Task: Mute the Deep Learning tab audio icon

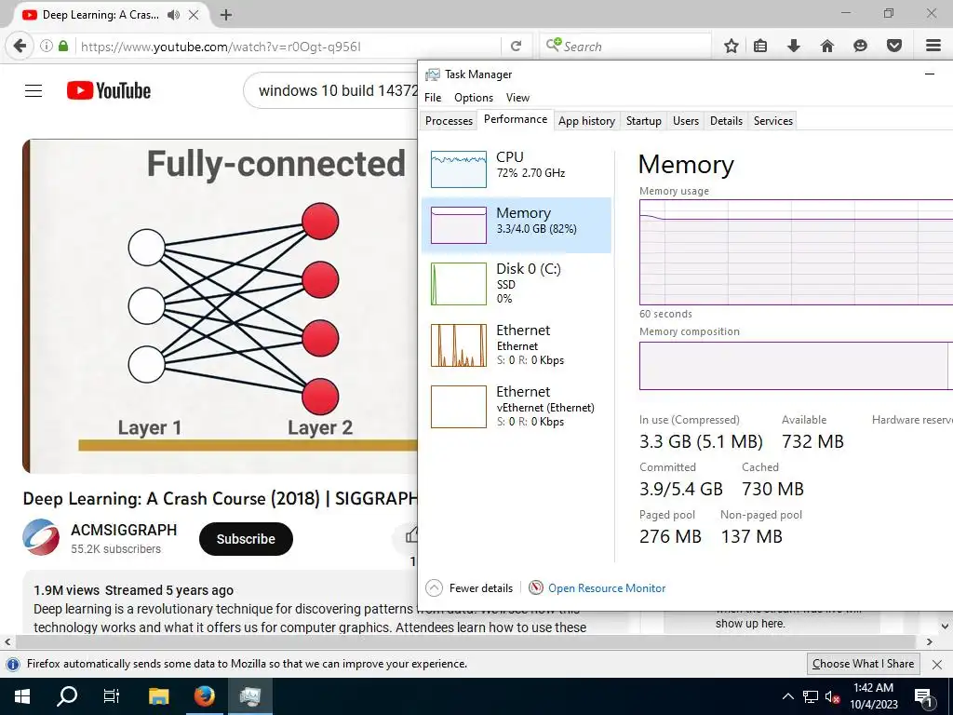Action: [174, 15]
